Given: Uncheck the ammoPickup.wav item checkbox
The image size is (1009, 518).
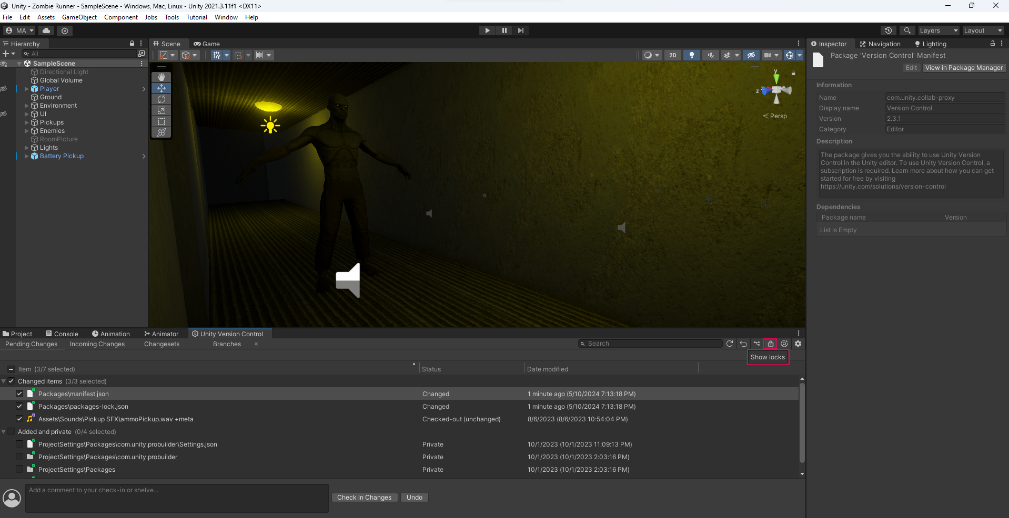Looking at the screenshot, I should 19,419.
